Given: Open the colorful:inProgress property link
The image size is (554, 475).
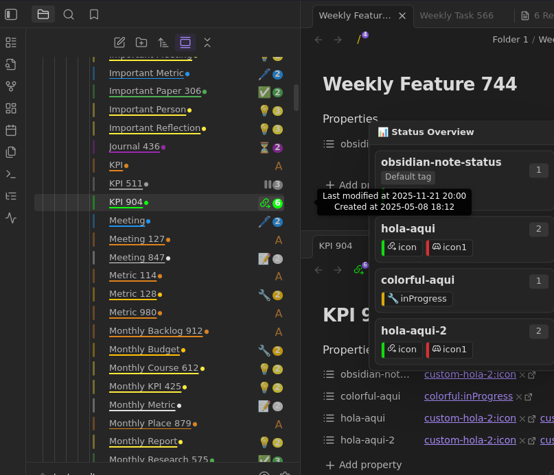Looking at the screenshot, I should 468,396.
